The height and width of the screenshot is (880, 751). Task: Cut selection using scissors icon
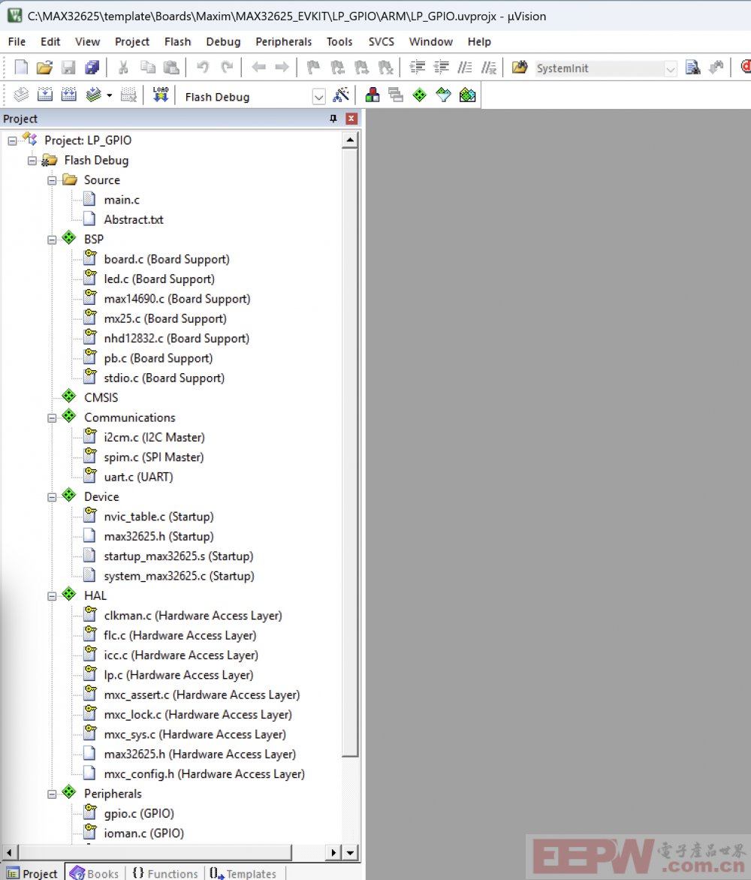123,68
